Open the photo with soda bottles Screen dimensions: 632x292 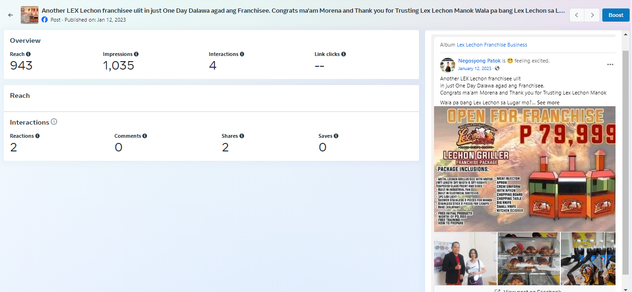[x=588, y=259]
